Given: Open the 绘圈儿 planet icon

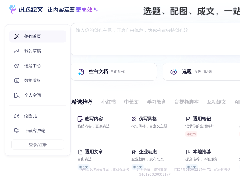Looking at the screenshot, I should (x=17, y=116).
